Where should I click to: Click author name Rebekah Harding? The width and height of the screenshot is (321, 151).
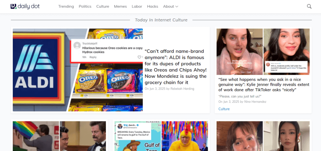point(182,89)
